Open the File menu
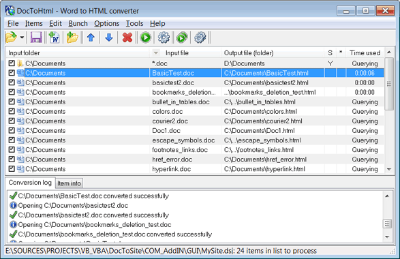 coord(13,23)
